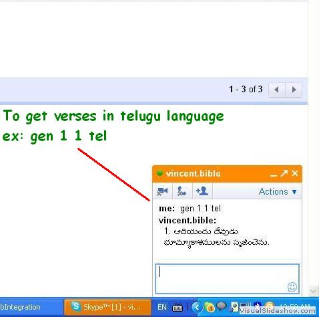Image resolution: width=319 pixels, height=317 pixels.
Task: Click the scrollbar down arrow
Action: click(x=313, y=291)
